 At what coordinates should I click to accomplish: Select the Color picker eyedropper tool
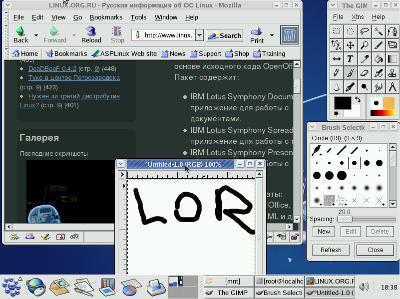pos(364,59)
